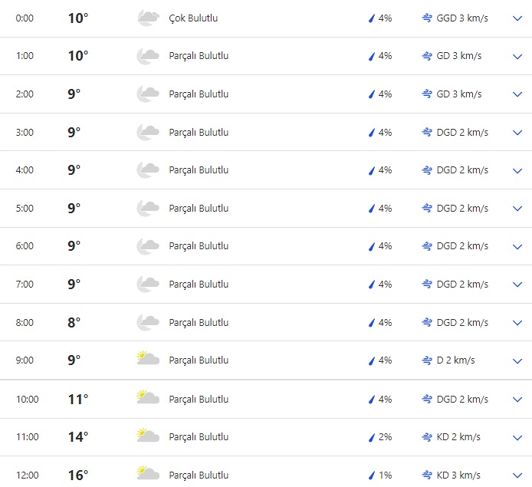Click the 16° temperature at 12:00
This screenshot has width=532, height=487.
(77, 475)
